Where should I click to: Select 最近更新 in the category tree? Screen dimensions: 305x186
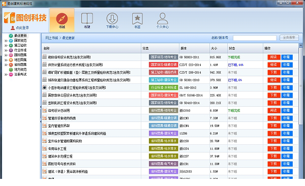[20, 36]
